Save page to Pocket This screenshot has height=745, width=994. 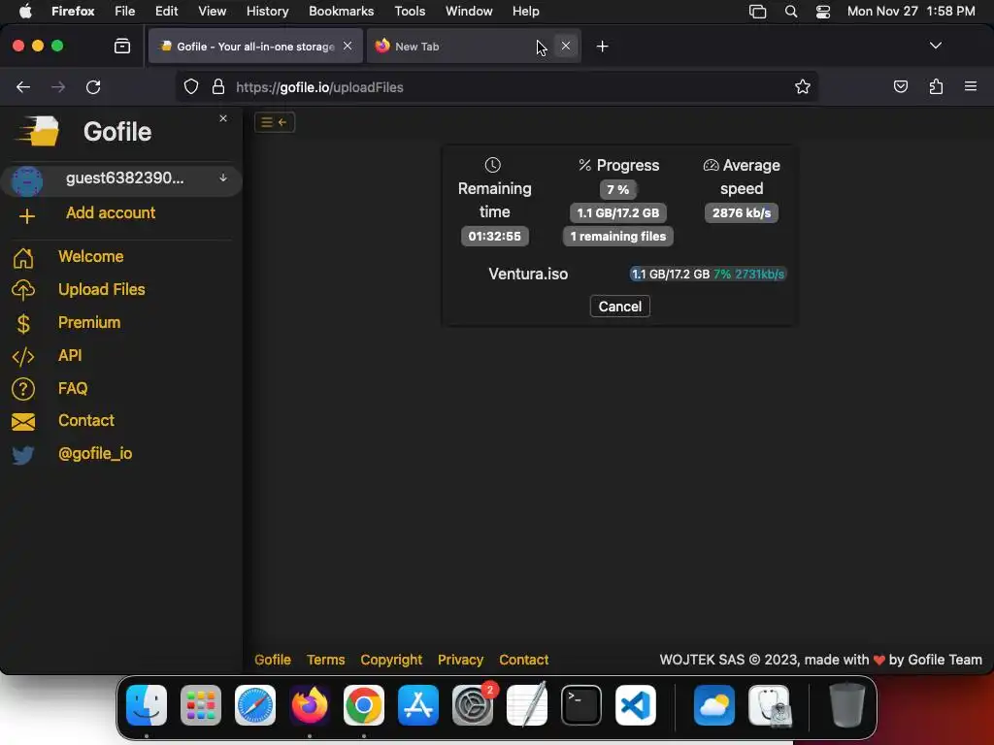pyautogui.click(x=900, y=86)
